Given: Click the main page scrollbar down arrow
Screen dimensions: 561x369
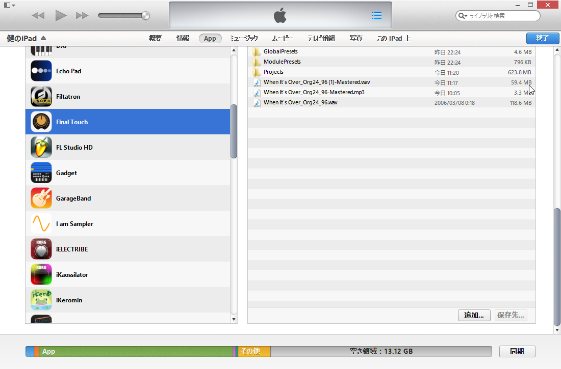Looking at the screenshot, I should pos(557,330).
